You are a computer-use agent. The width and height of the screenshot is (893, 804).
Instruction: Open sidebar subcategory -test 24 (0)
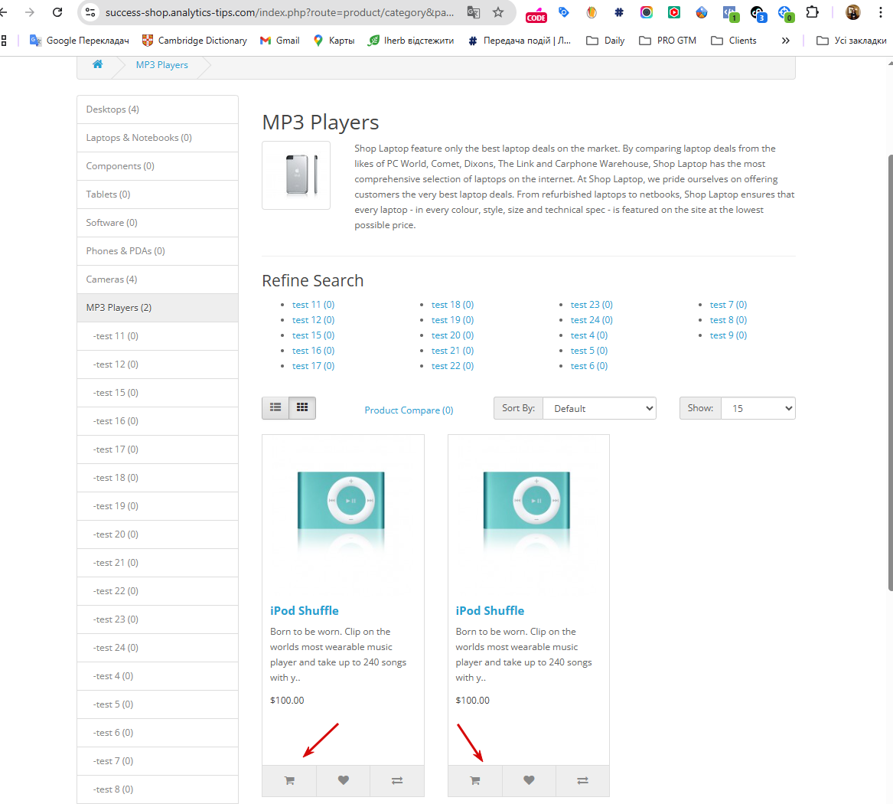158,648
